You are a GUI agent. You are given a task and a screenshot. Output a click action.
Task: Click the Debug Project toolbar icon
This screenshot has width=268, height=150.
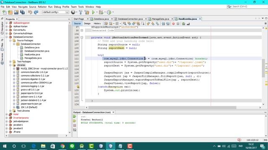click(101, 12)
